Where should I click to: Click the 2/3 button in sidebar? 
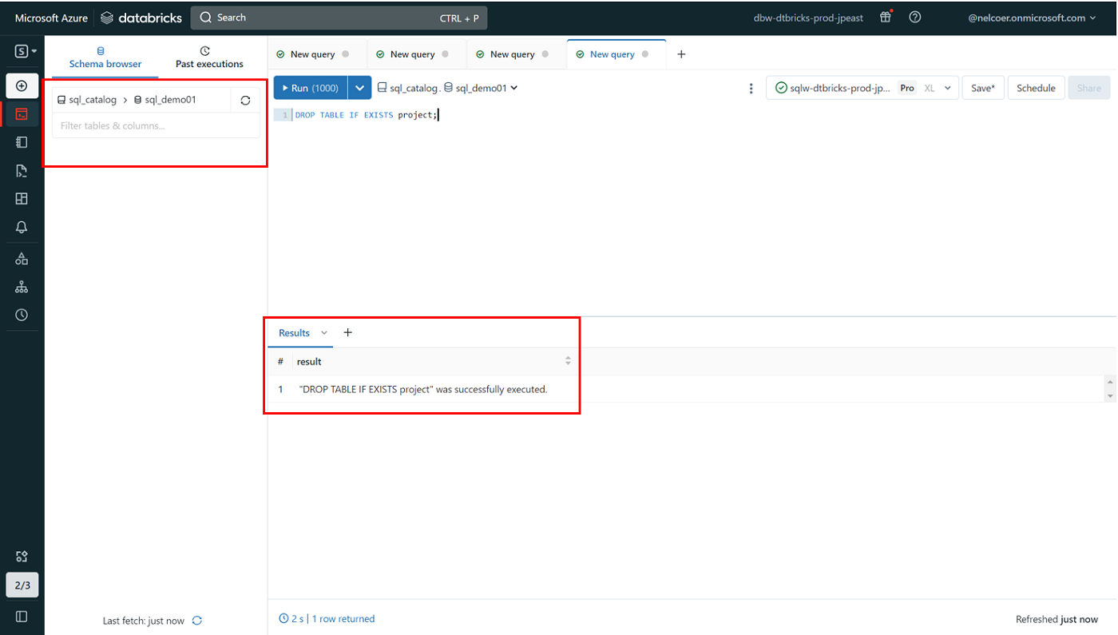click(22, 585)
